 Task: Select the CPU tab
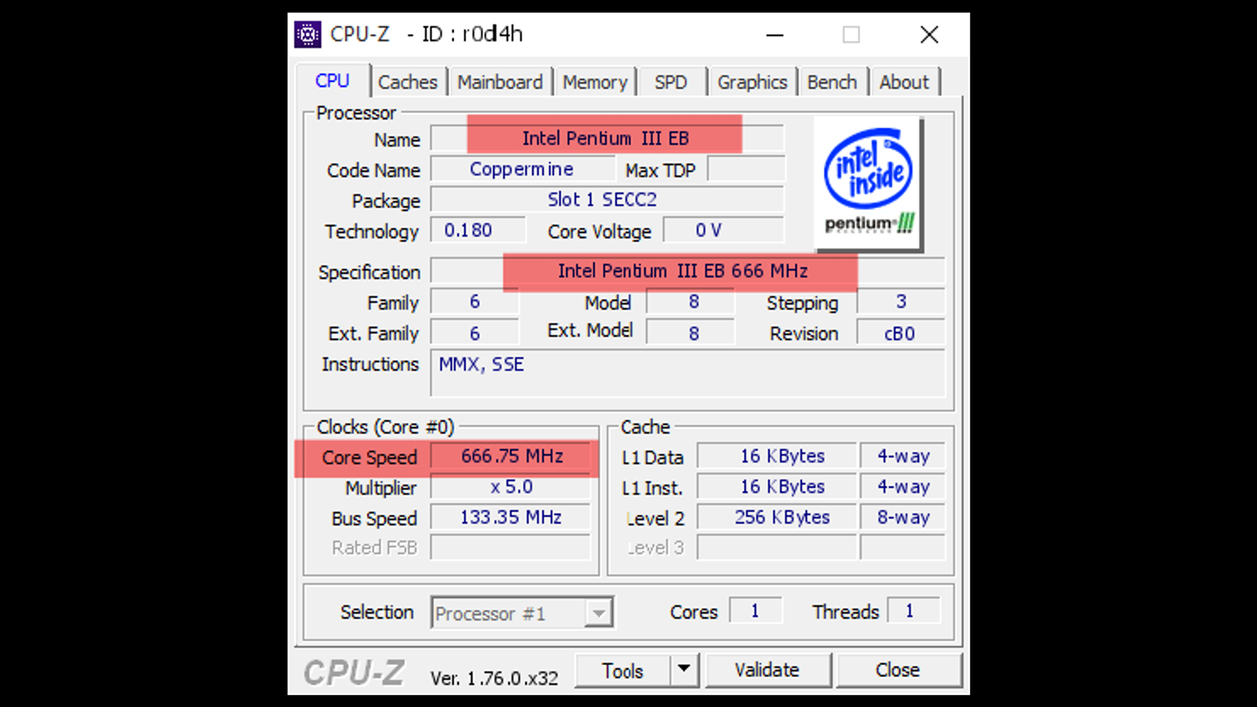(x=333, y=81)
